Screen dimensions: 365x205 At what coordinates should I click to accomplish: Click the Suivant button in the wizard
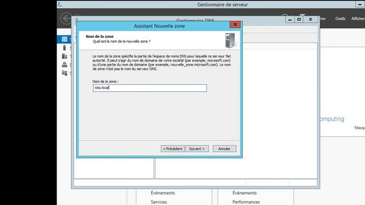197,149
